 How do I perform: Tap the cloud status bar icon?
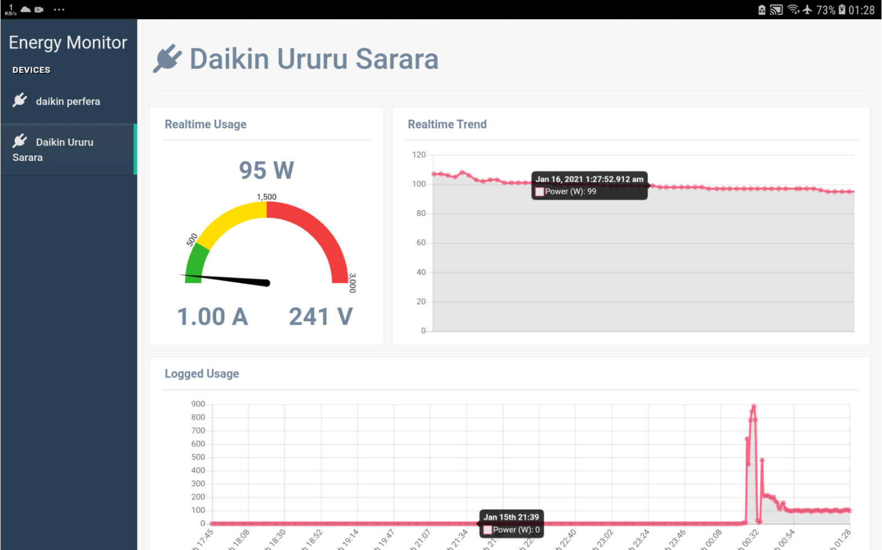coord(25,9)
